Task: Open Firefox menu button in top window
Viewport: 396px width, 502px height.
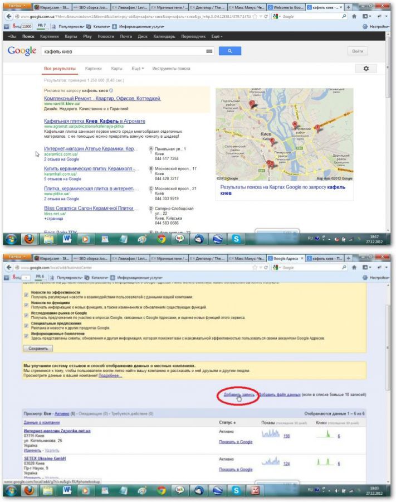Action: tap(18, 6)
